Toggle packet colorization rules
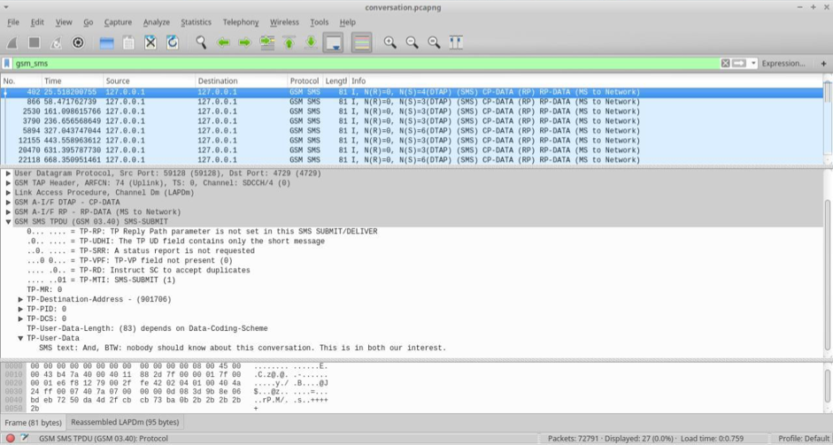 (x=361, y=43)
